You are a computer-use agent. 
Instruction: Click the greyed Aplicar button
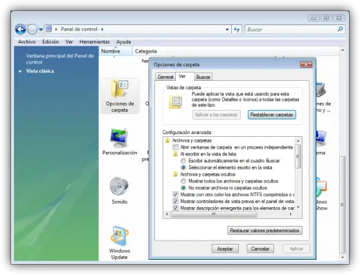click(x=296, y=249)
